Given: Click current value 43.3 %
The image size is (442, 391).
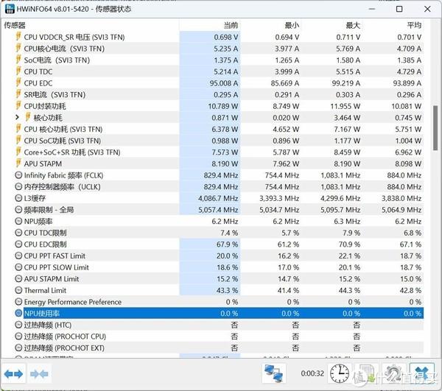Looking at the screenshot, I should tap(227, 290).
